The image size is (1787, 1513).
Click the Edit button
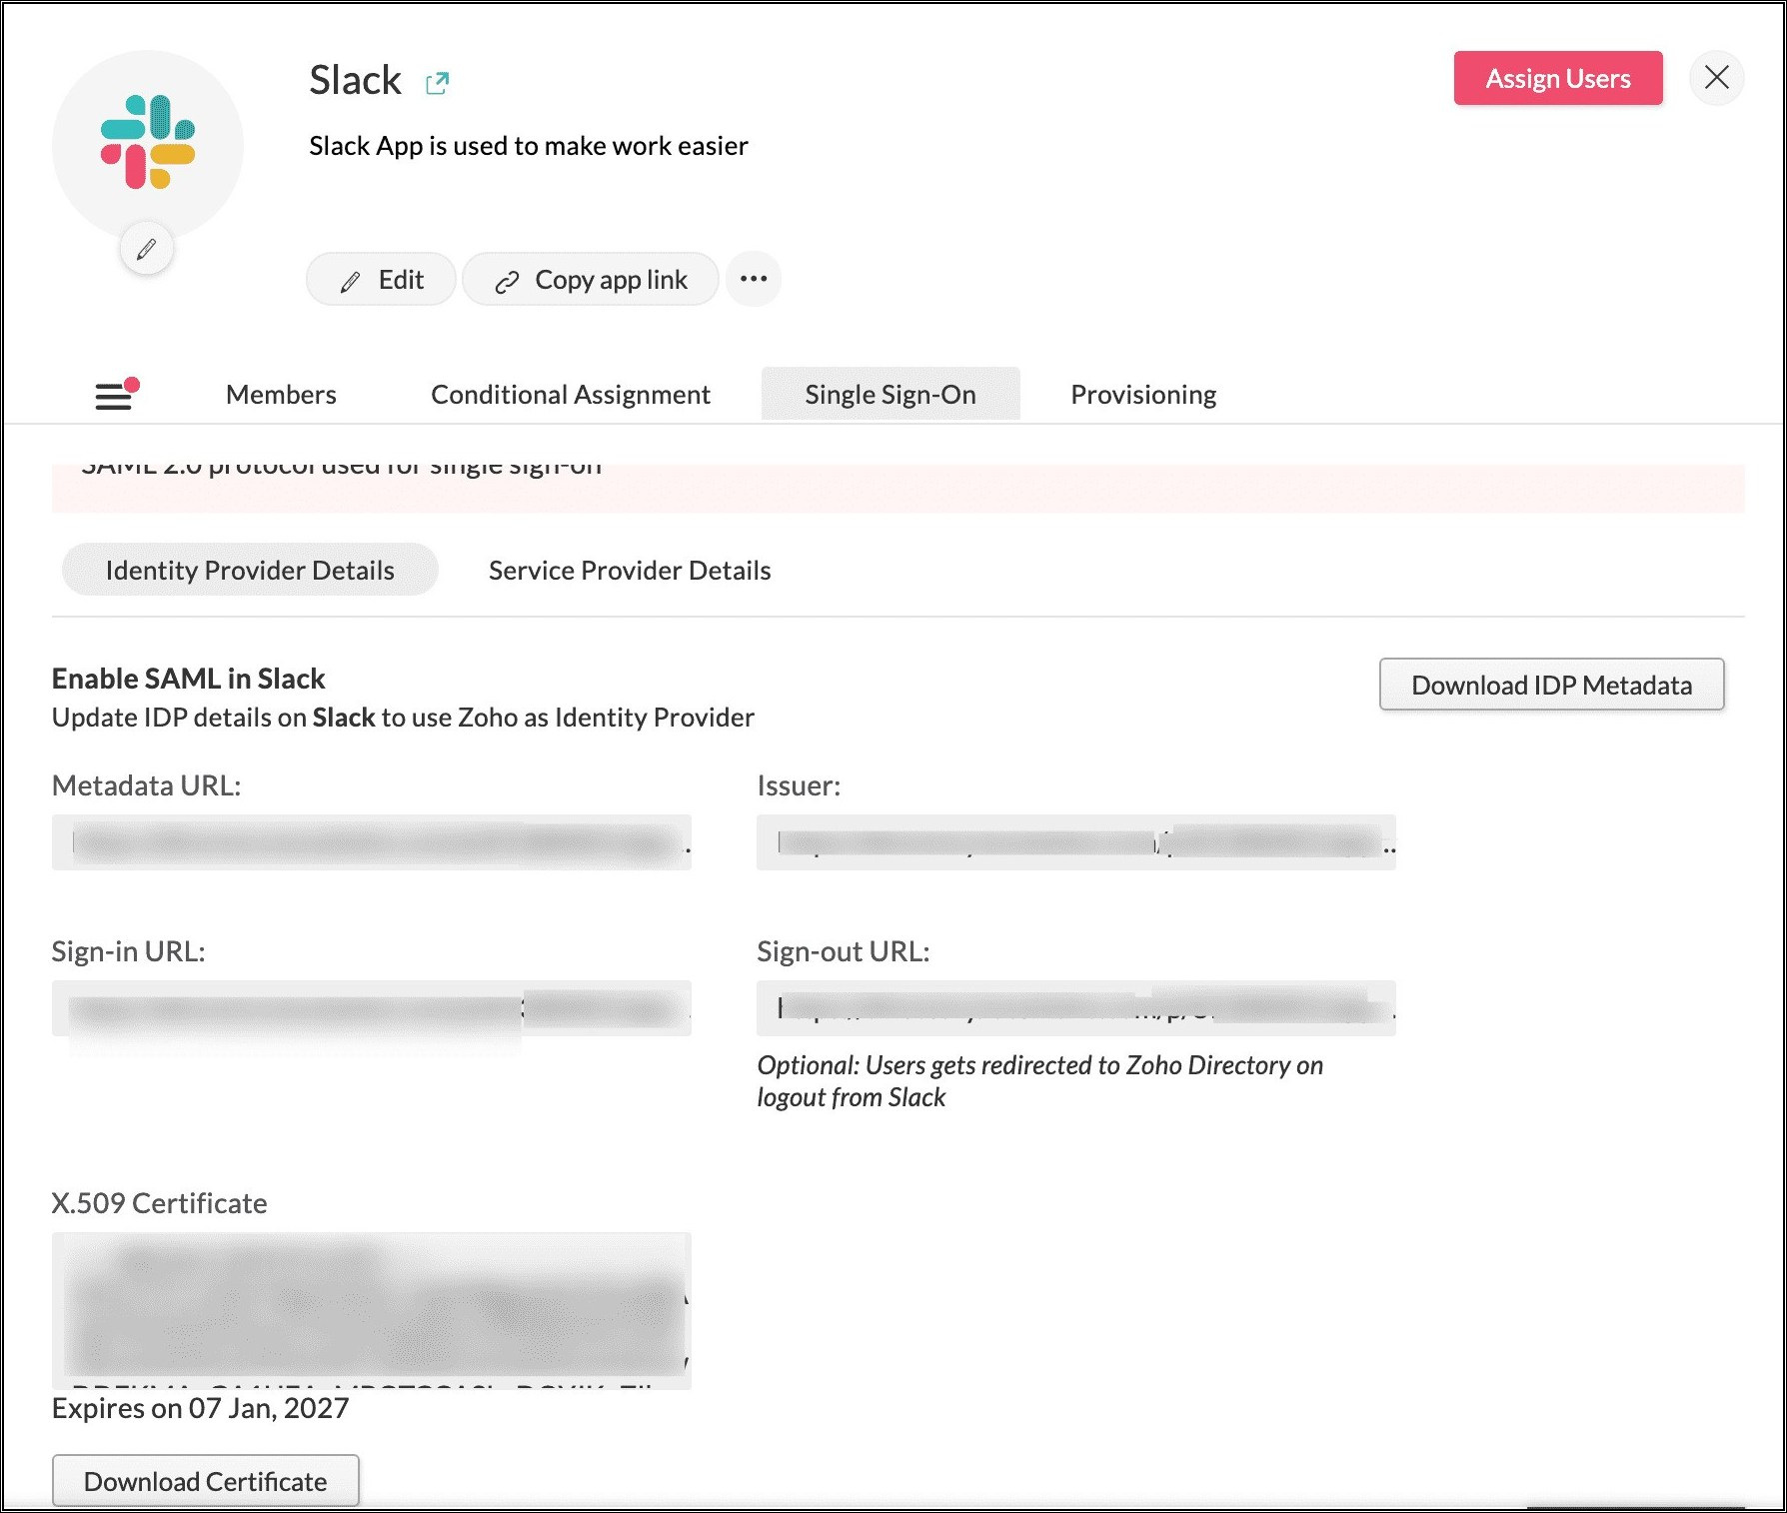[381, 280]
